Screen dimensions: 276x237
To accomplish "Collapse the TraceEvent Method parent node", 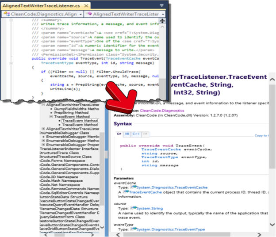I will coord(51,117).
